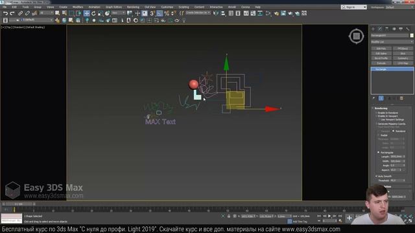Open the Corona menu

(245, 7)
